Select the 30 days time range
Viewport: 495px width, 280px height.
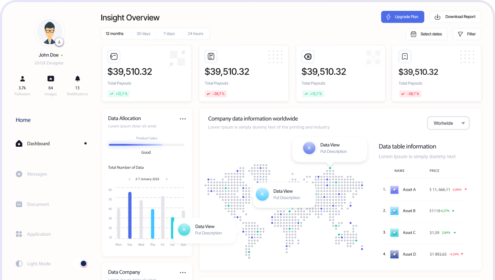143,34
